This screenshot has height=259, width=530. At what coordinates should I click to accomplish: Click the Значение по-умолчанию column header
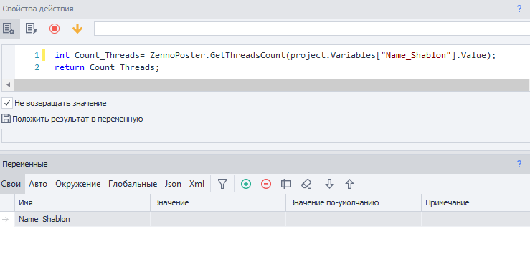(x=354, y=202)
